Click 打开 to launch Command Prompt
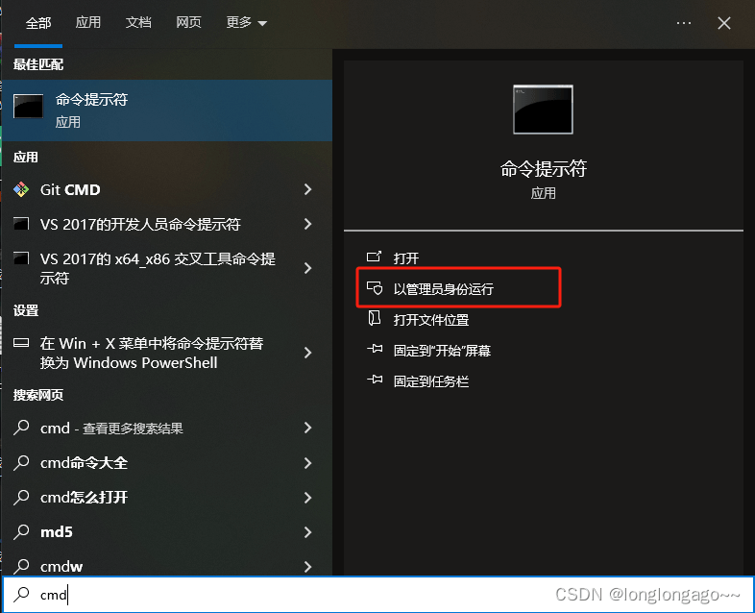Image resolution: width=755 pixels, height=613 pixels. [x=406, y=258]
